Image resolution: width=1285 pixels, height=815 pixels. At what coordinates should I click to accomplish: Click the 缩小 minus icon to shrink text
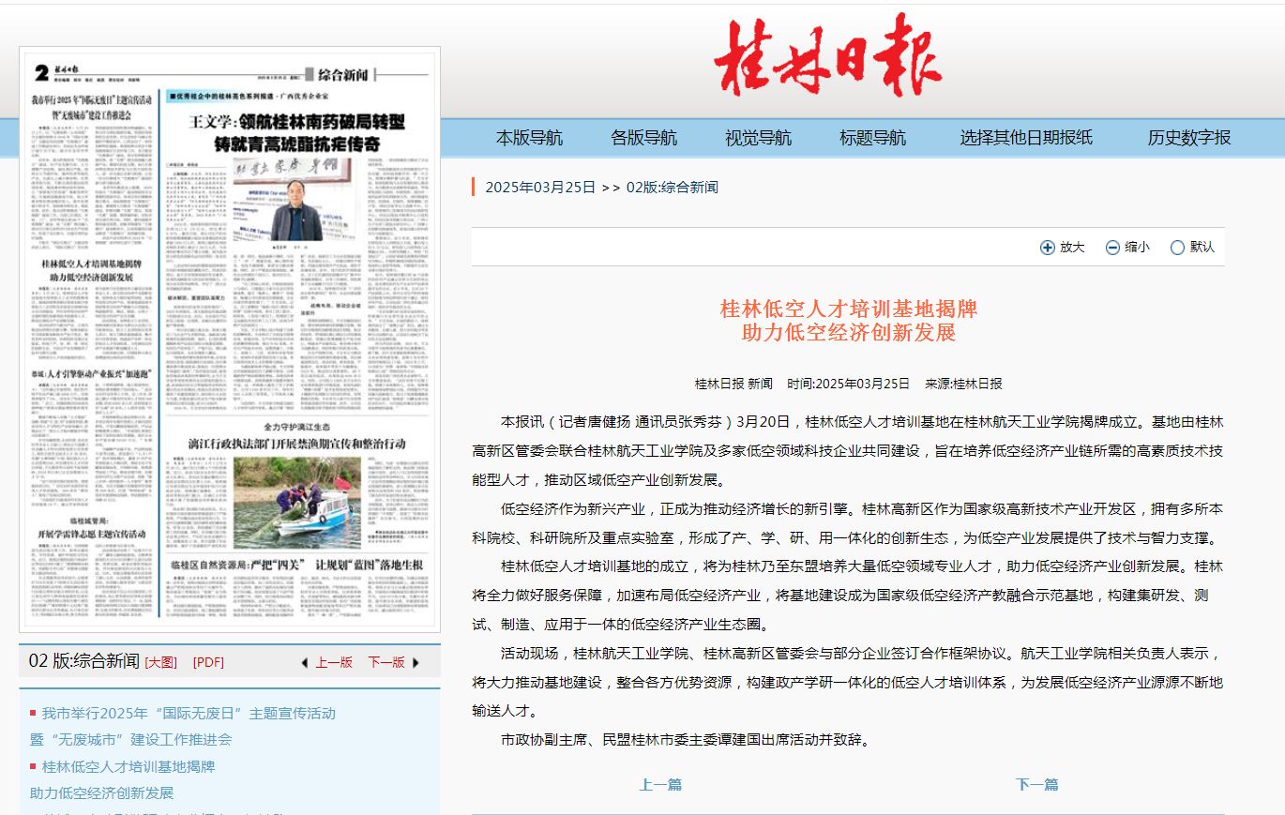point(1112,248)
